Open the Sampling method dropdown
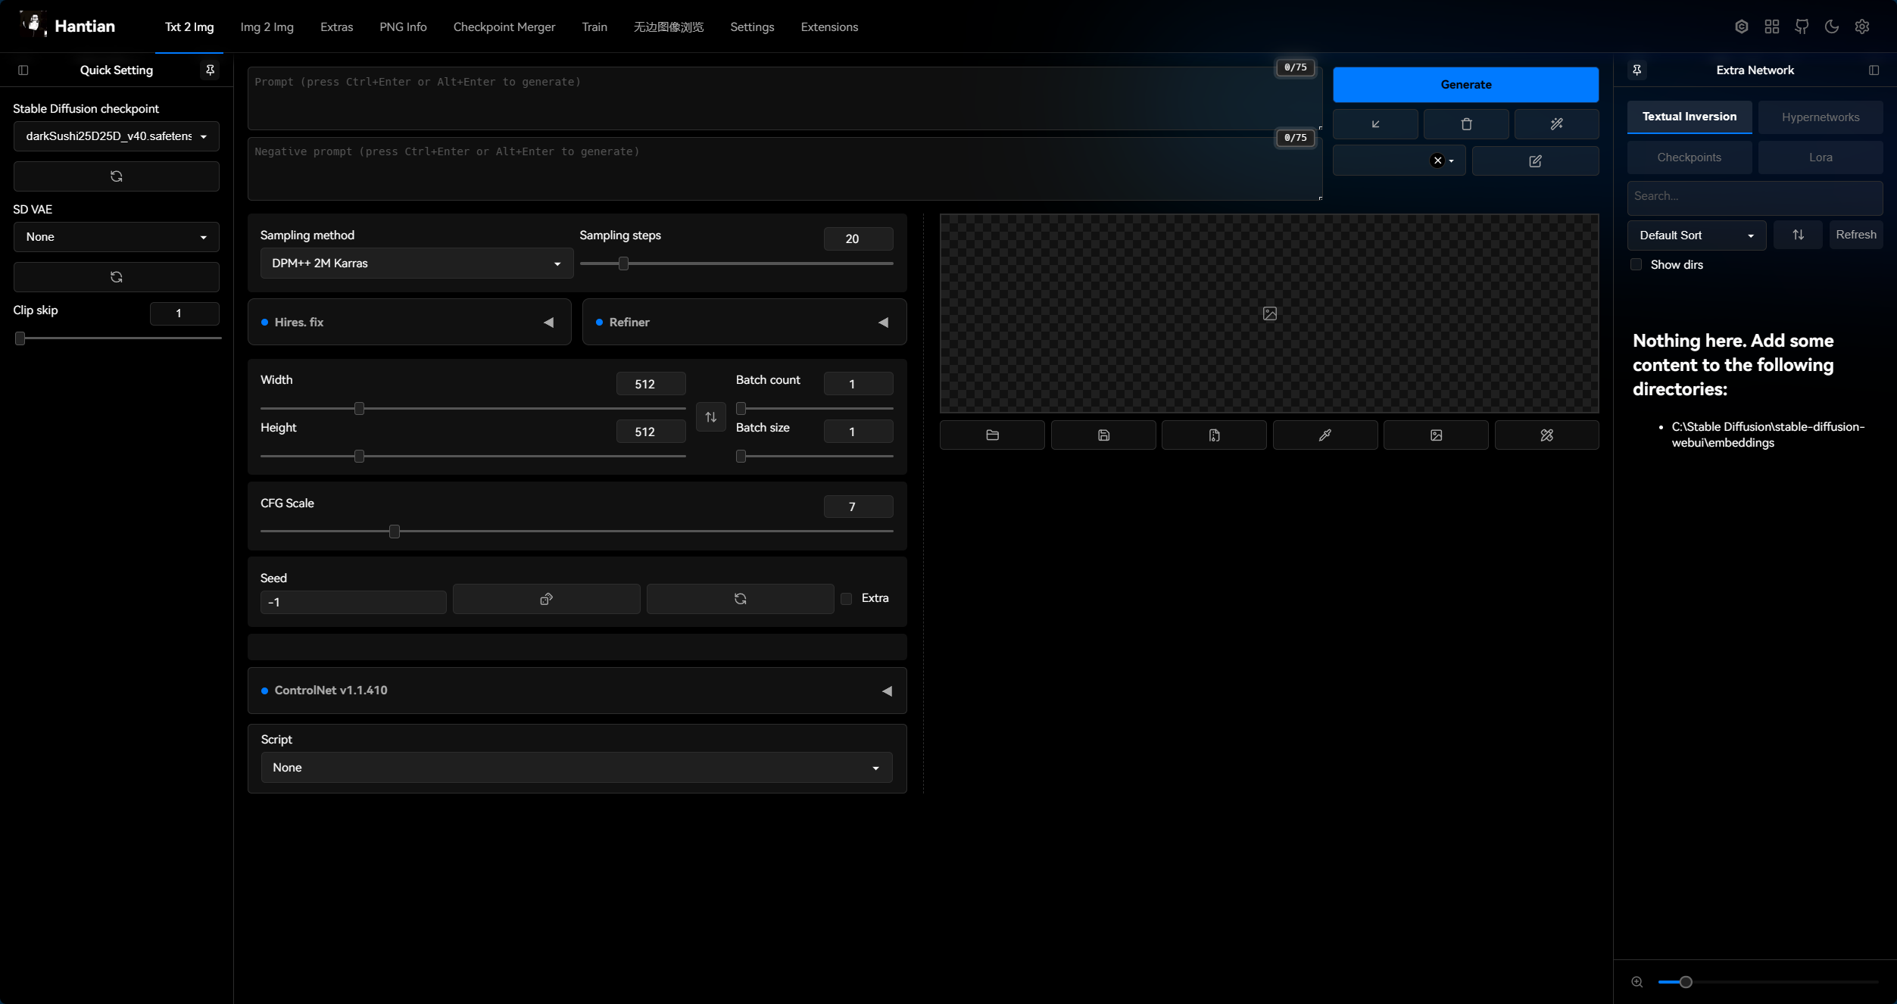Screen dimensions: 1897x1004 pos(417,263)
